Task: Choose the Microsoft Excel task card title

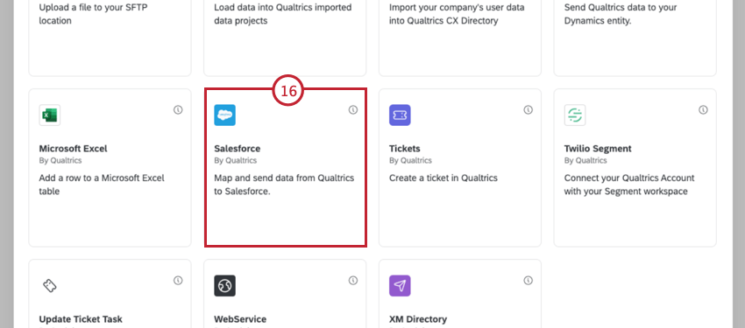Action: point(73,149)
